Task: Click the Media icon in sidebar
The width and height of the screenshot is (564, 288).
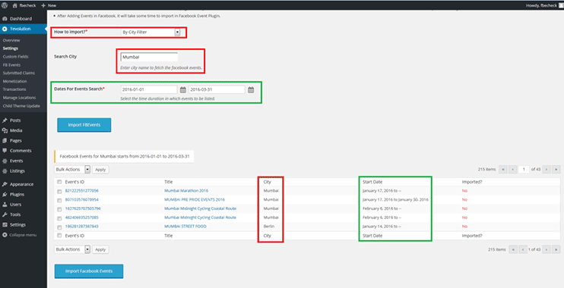Action: (x=5, y=130)
